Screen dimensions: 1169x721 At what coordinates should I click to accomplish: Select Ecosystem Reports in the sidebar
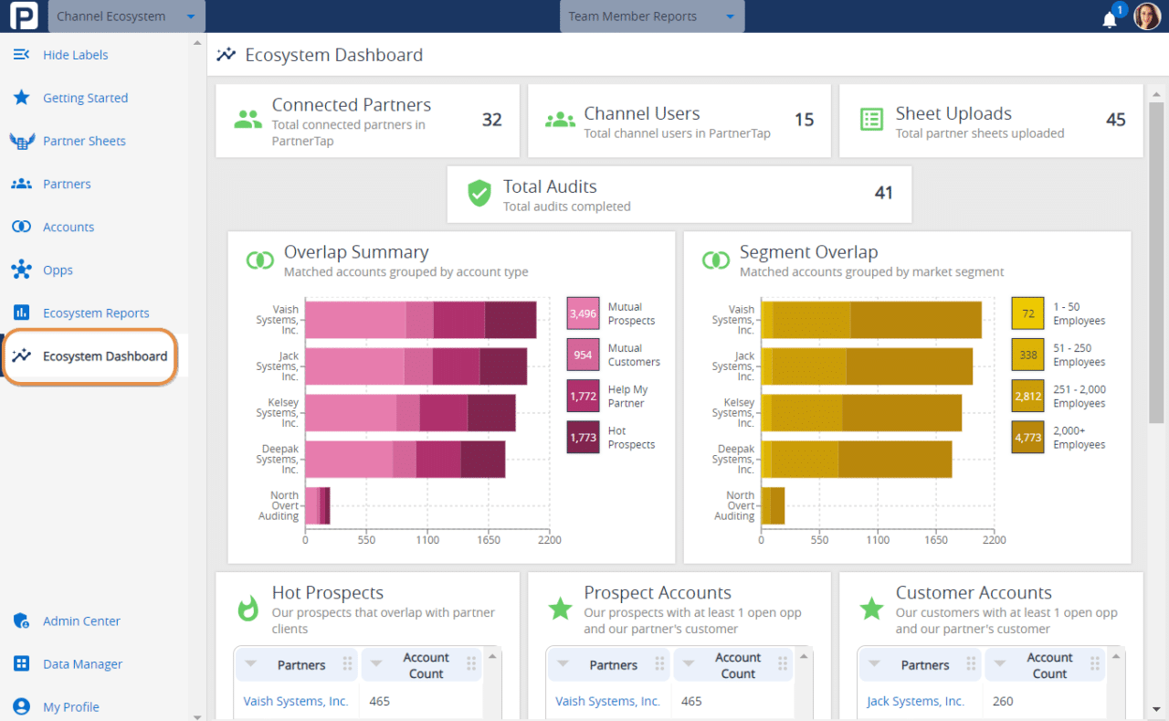pyautogui.click(x=95, y=313)
